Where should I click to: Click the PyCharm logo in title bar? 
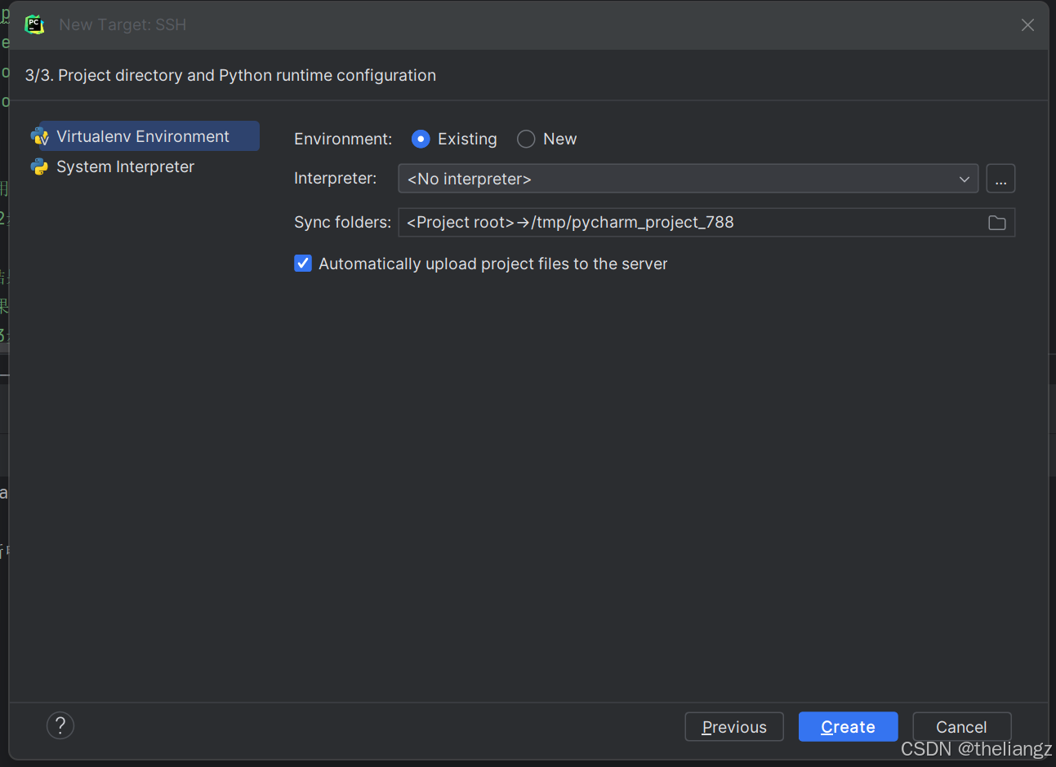tap(34, 24)
